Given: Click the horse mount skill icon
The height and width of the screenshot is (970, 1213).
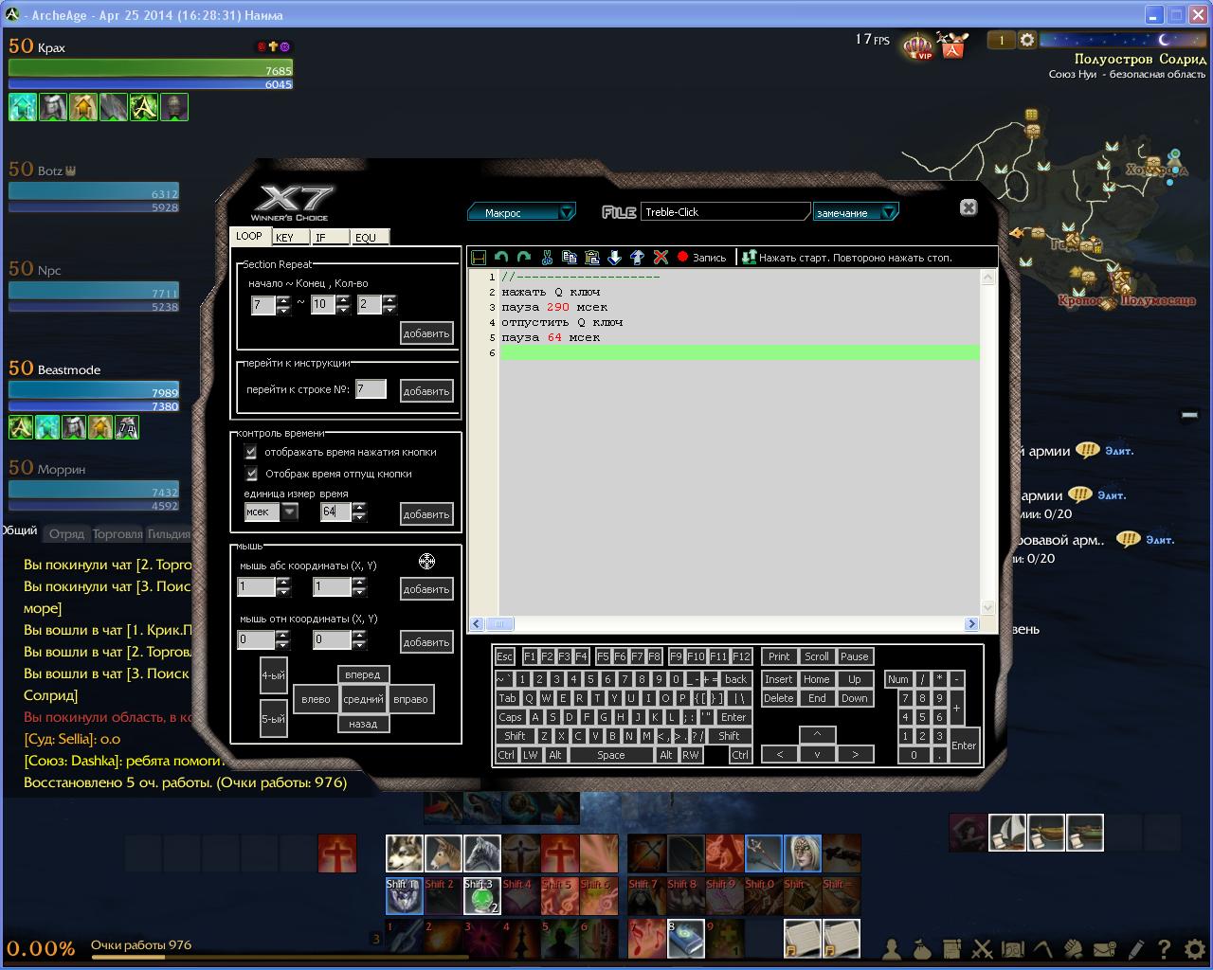Looking at the screenshot, I should click(482, 853).
